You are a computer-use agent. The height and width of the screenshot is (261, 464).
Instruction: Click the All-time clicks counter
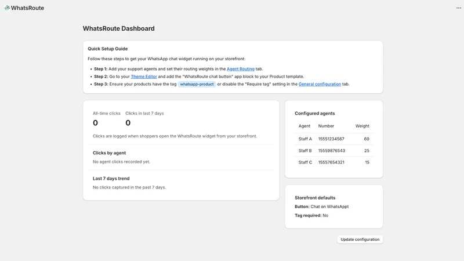107,119
